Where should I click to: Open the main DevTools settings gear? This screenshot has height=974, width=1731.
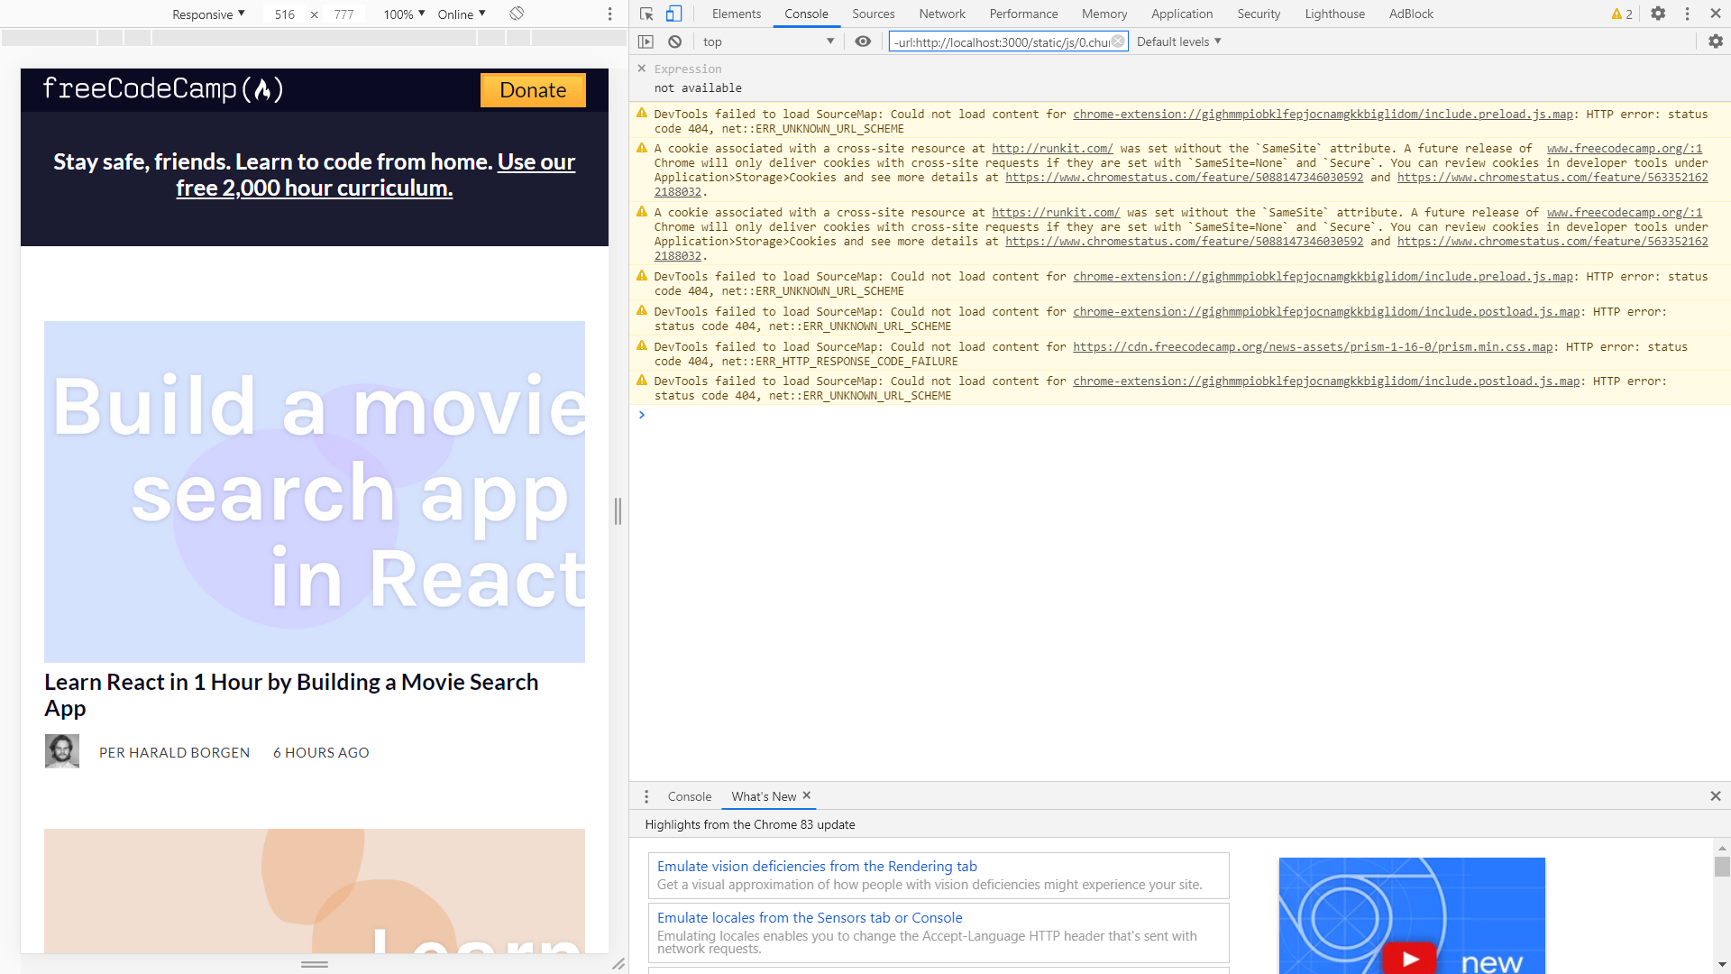click(1659, 14)
